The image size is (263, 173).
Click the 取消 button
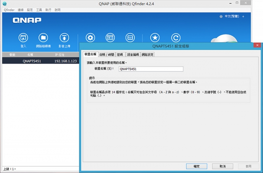click(x=222, y=166)
